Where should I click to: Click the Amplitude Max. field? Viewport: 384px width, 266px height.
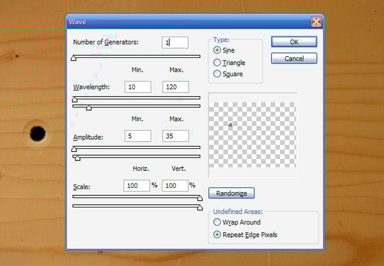coord(175,137)
